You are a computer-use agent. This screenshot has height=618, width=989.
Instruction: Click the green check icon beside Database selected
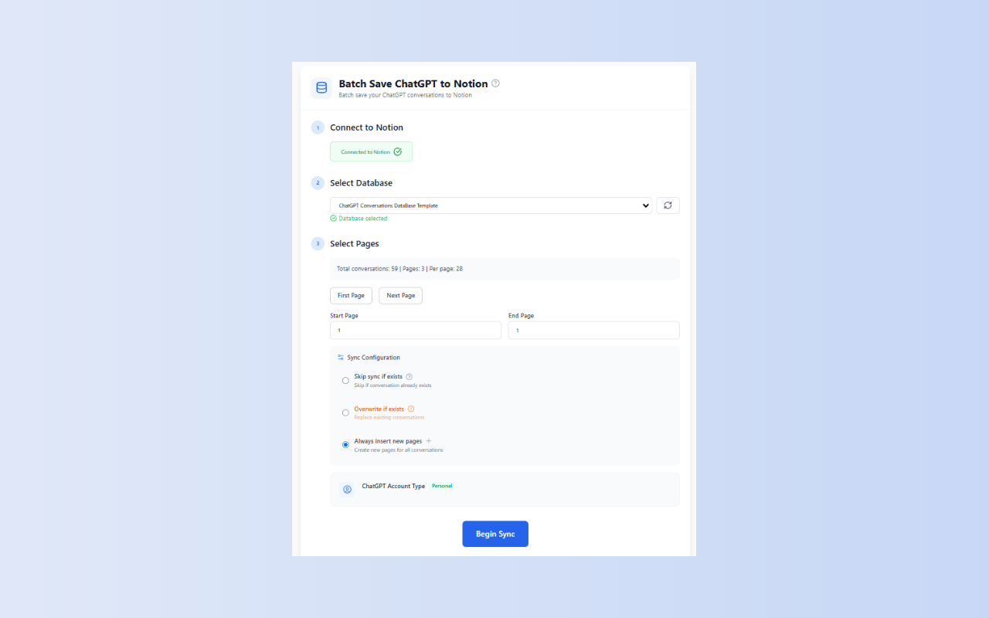pyautogui.click(x=334, y=219)
